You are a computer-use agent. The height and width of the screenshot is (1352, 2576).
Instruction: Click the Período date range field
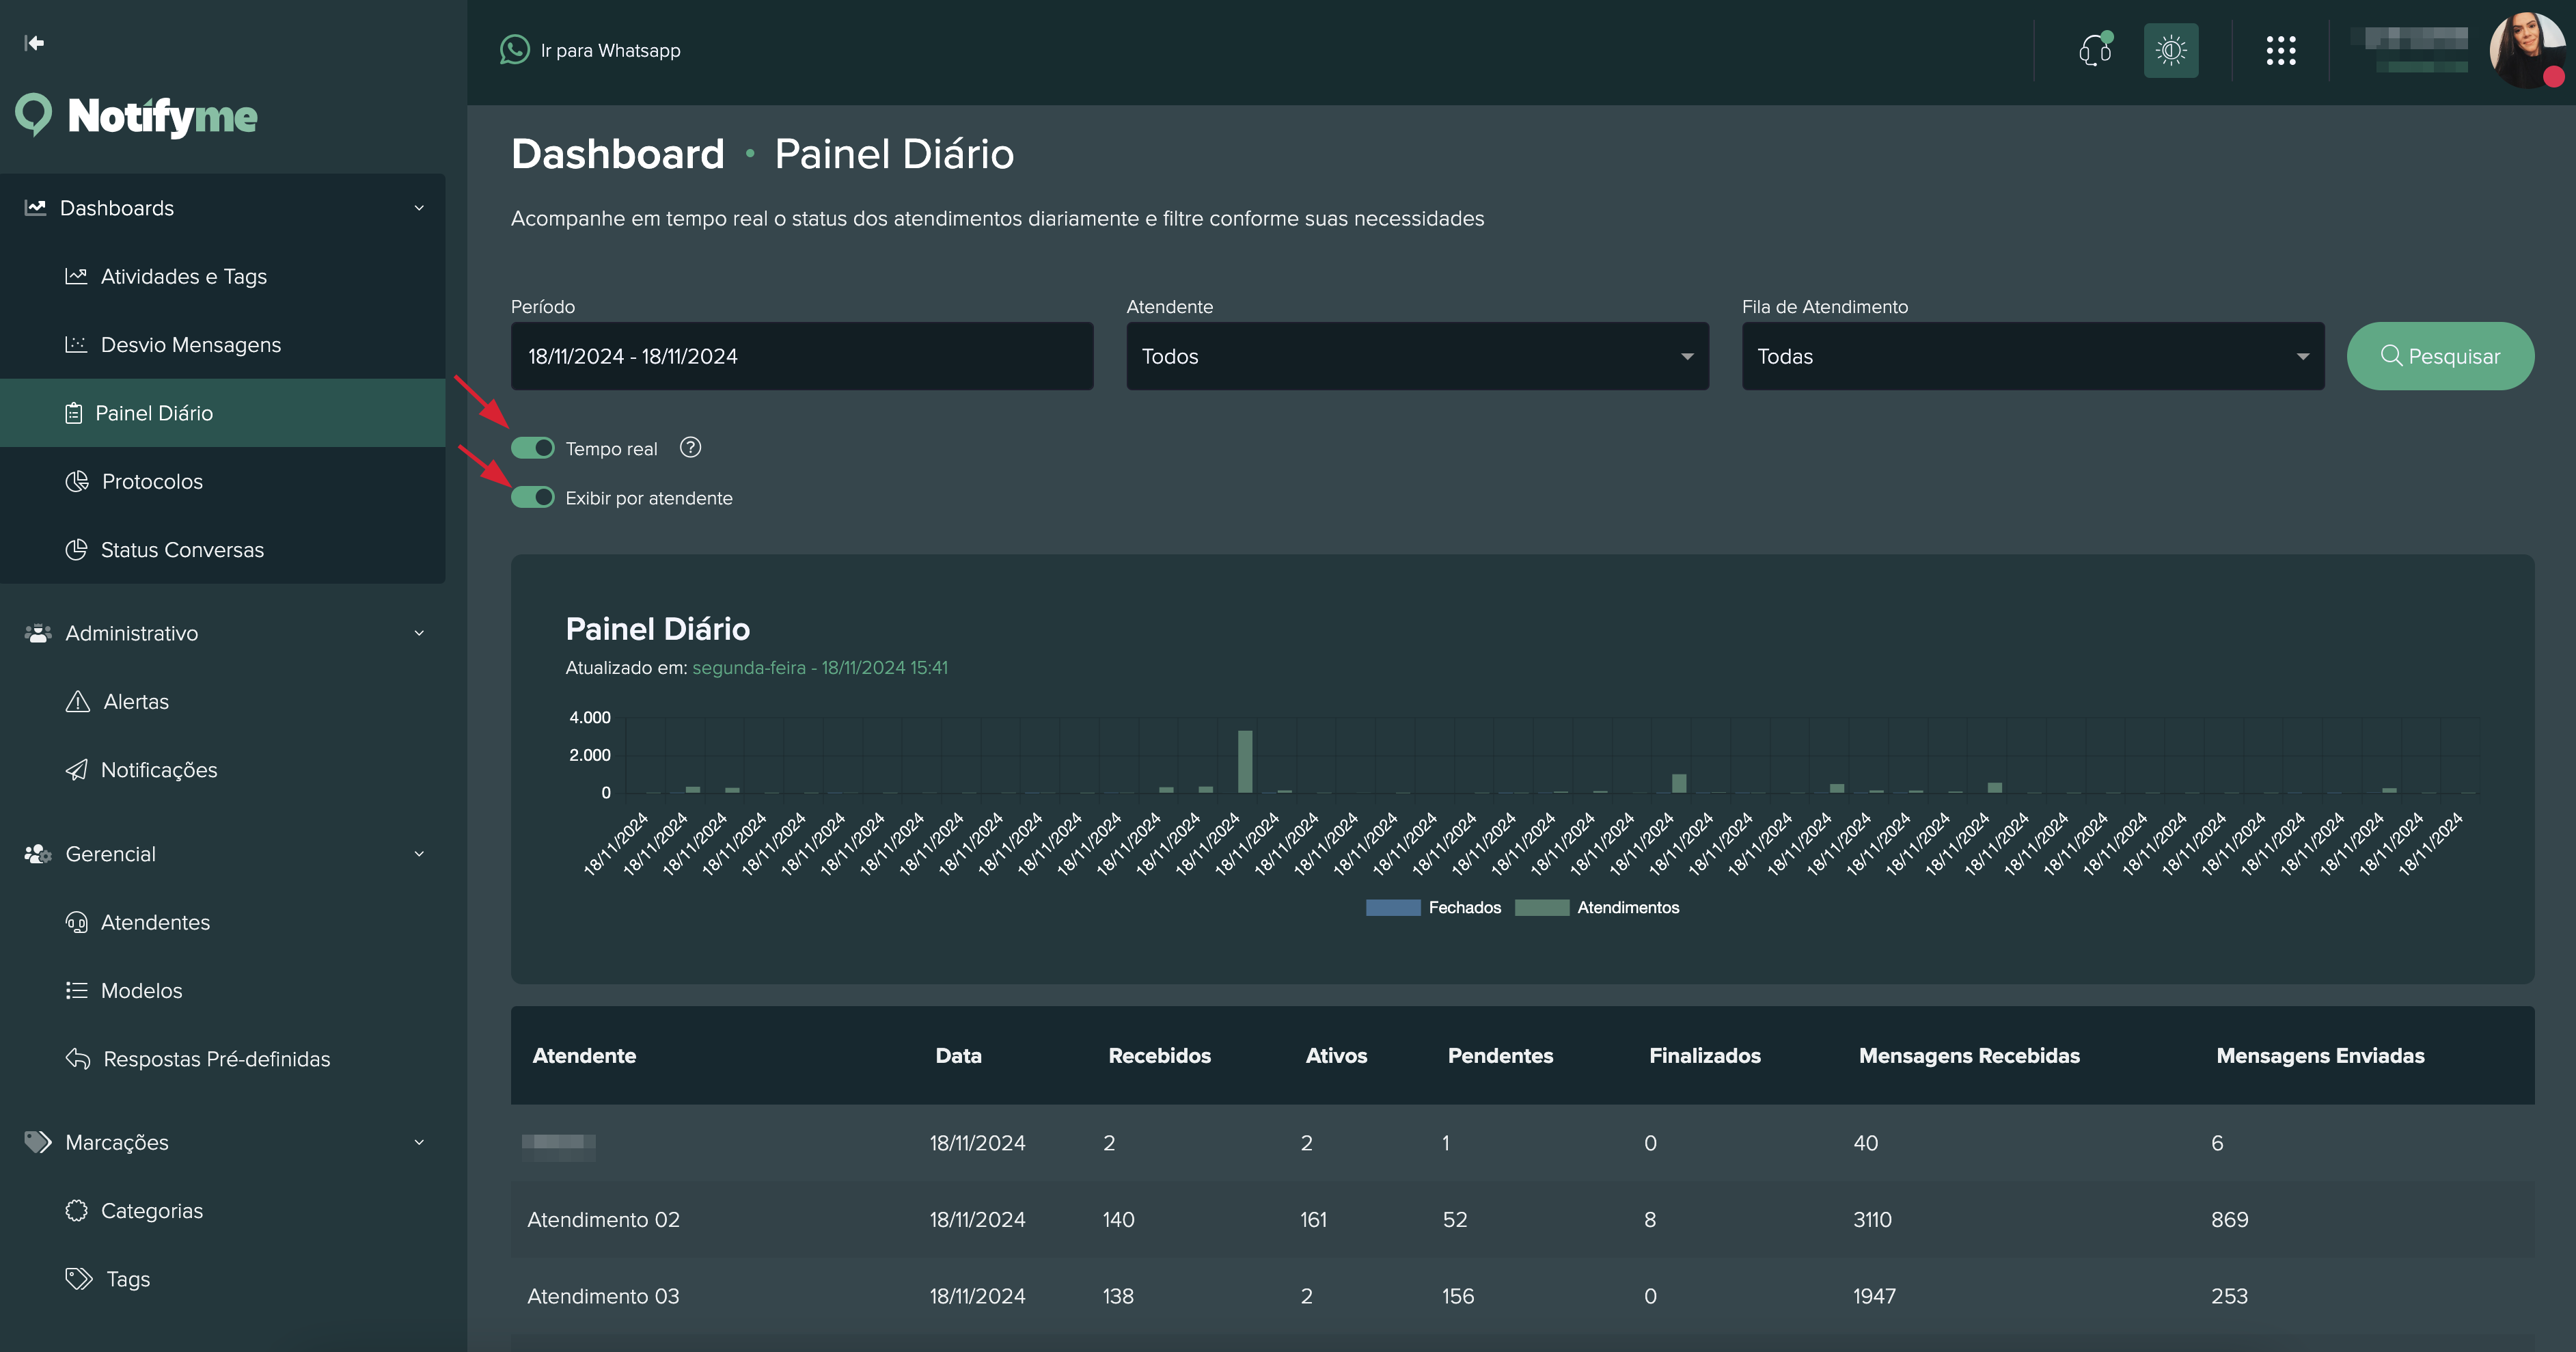click(801, 356)
